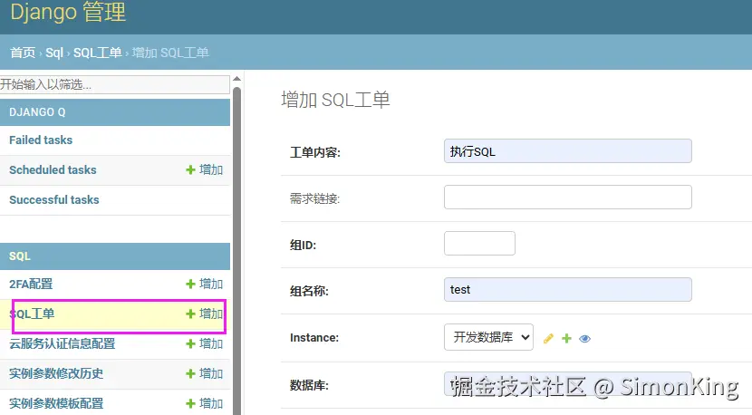The image size is (752, 415).
Task: Open Scheduled tasks list
Action: pyautogui.click(x=53, y=169)
